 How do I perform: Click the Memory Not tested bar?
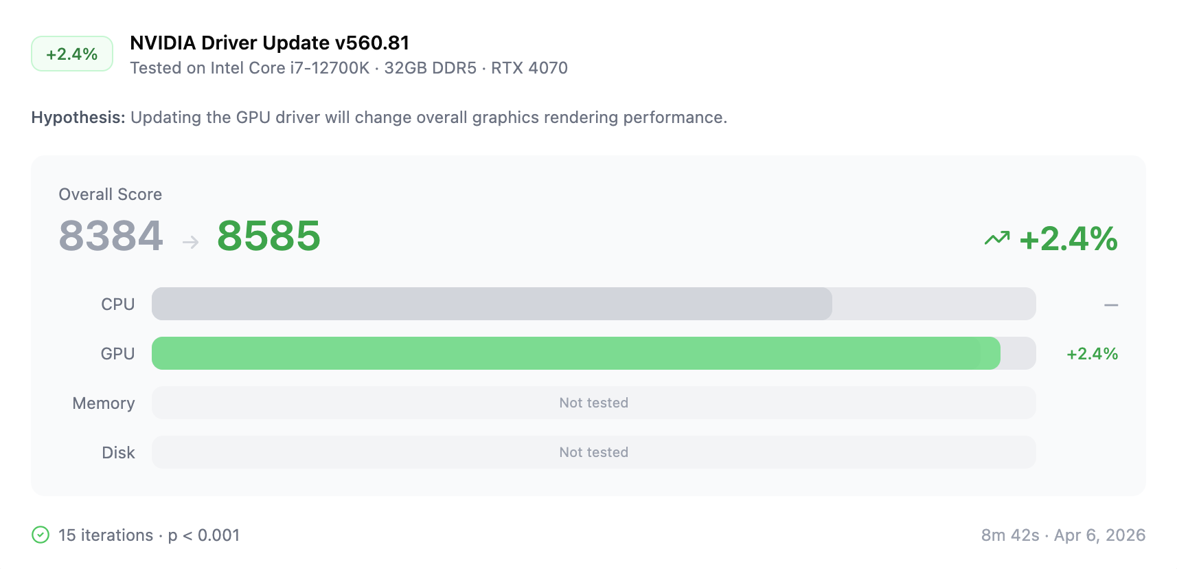593,403
